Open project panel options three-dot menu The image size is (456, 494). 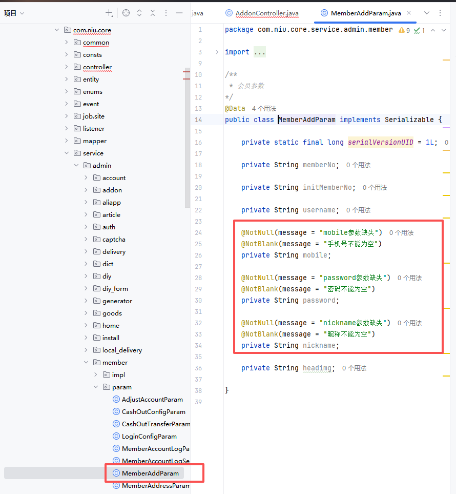tap(166, 13)
